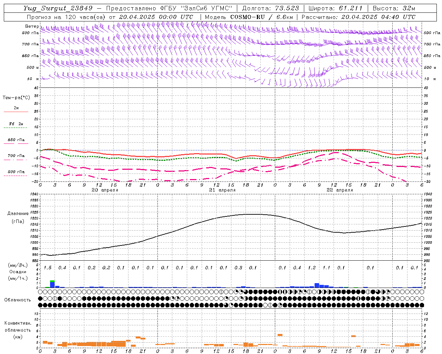Click the 'Тем-ра(°C)' temperature panel label
Image resolution: width=442 pixels, height=354 pixels.
pyautogui.click(x=16, y=98)
